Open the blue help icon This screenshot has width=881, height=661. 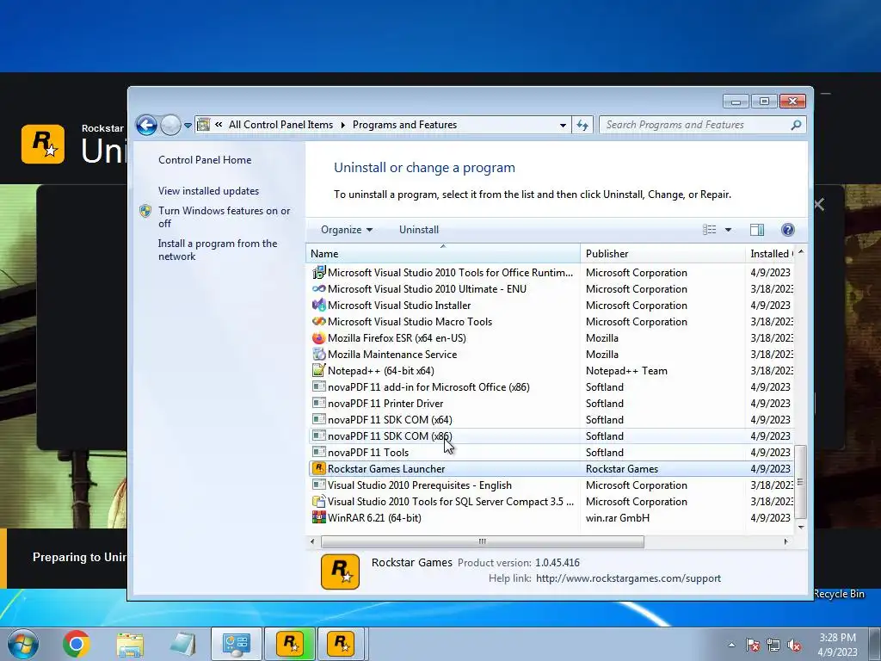click(x=788, y=229)
